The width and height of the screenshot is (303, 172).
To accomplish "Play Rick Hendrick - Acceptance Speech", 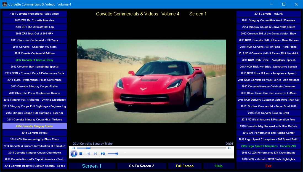I will click(269, 67).
